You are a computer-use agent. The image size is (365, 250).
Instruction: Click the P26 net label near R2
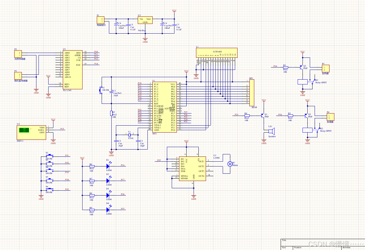click(280, 114)
